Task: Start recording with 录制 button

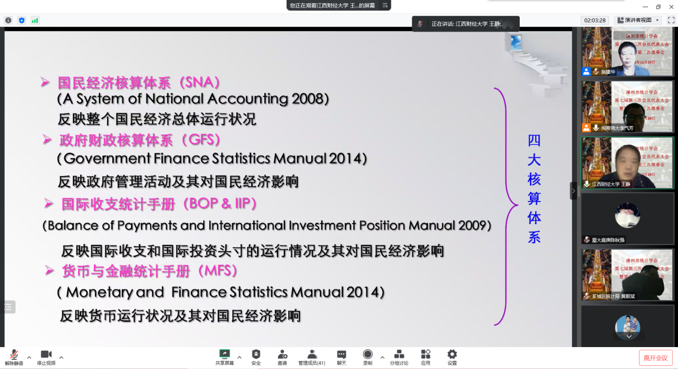Action: pyautogui.click(x=368, y=357)
